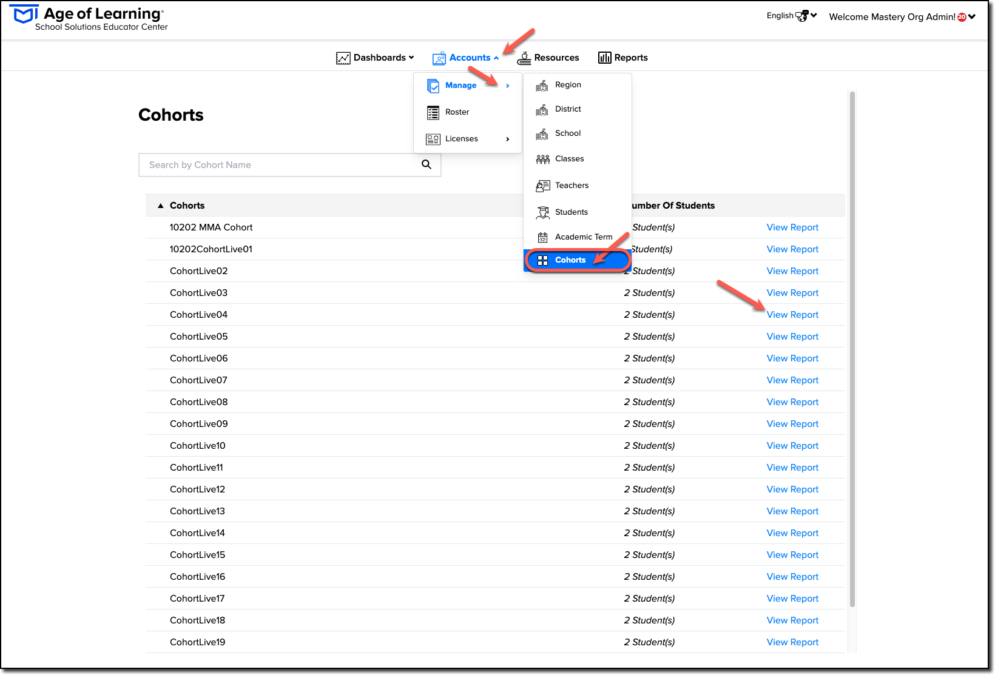View Report for CohortLive04
Screen dimensions: 995x675
[x=792, y=315]
